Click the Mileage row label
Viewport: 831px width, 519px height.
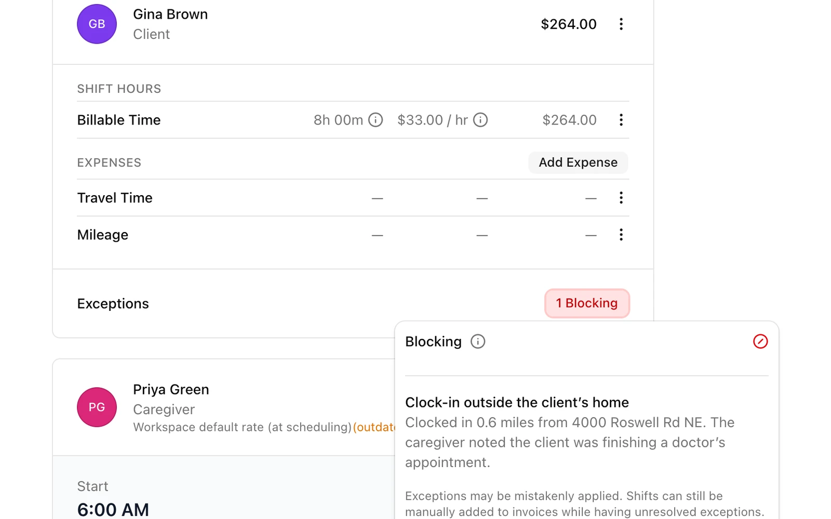coord(103,235)
